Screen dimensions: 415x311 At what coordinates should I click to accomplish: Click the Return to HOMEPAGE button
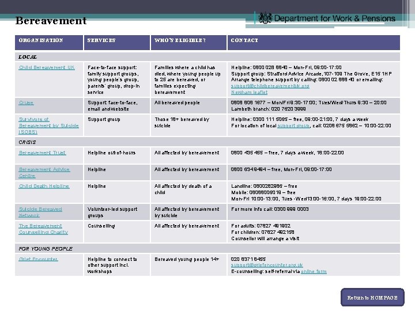(x=372, y=298)
